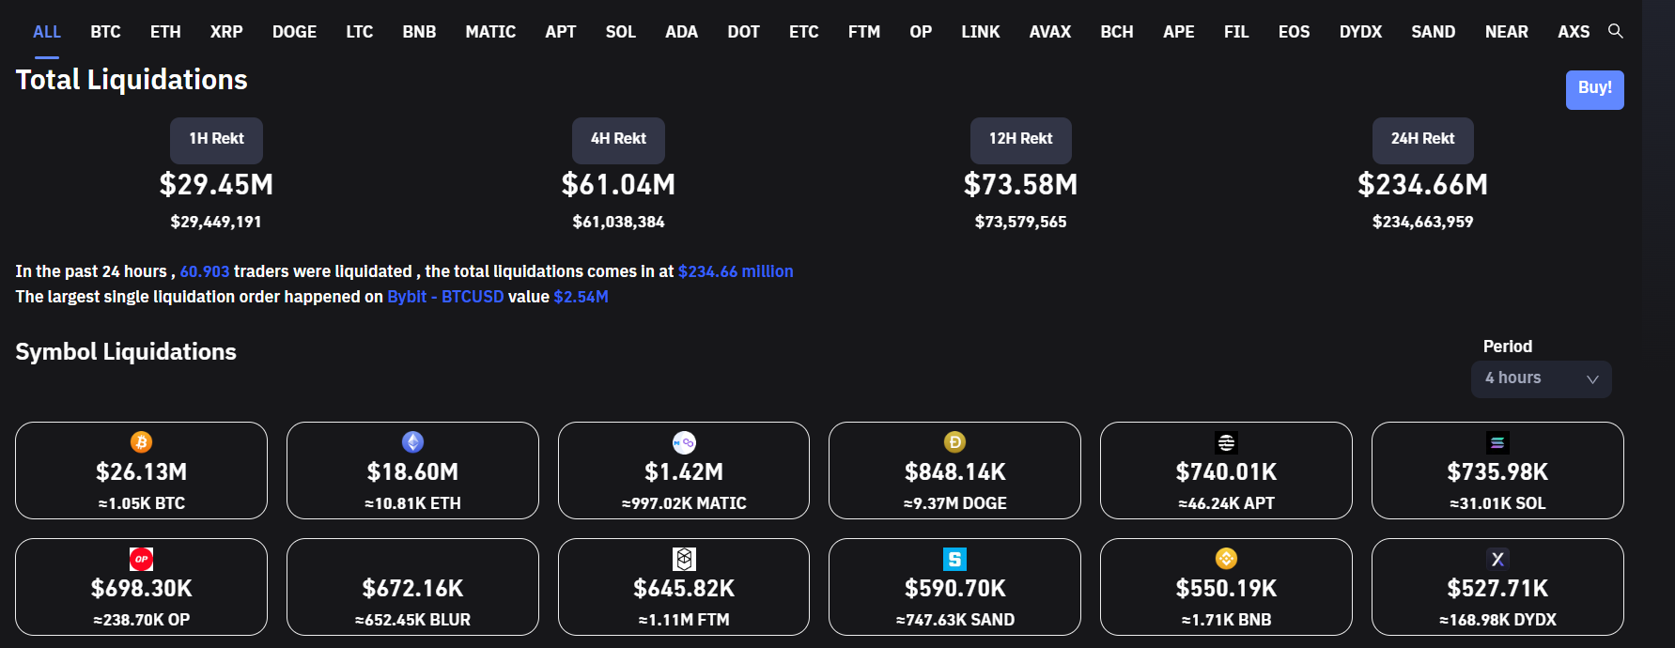Select the ETH tab
The width and height of the screenshot is (1675, 648).
pyautogui.click(x=165, y=32)
